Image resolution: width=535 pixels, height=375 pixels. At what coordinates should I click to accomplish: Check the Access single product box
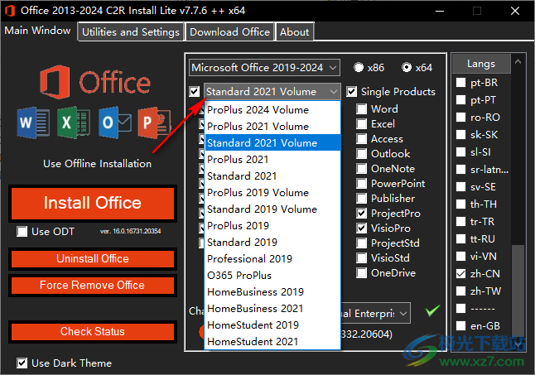point(361,139)
